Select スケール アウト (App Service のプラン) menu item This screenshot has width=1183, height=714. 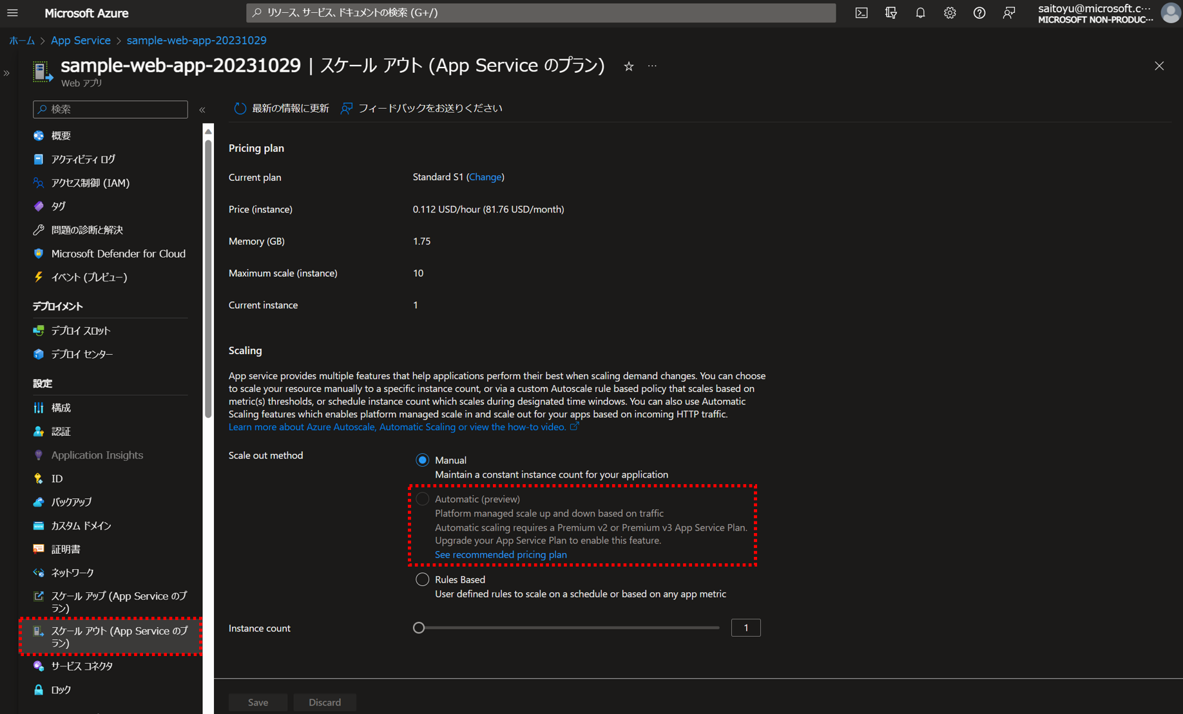coord(110,637)
